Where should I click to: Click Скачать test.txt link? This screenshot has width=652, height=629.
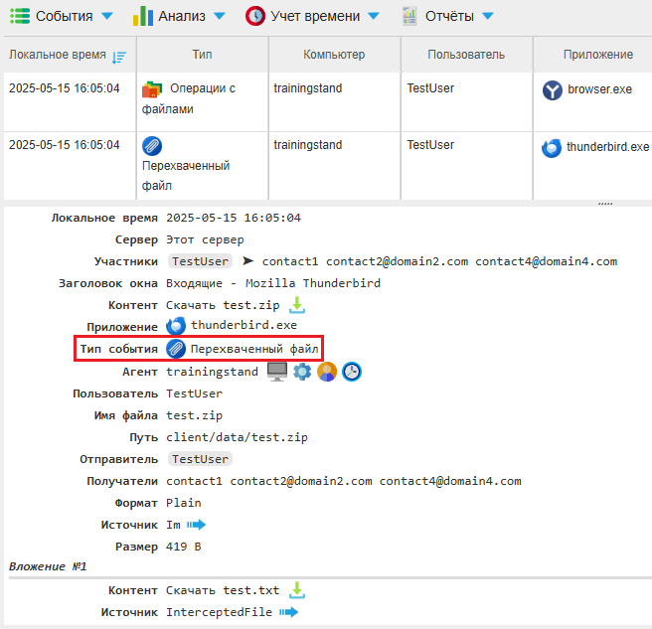tap(223, 590)
